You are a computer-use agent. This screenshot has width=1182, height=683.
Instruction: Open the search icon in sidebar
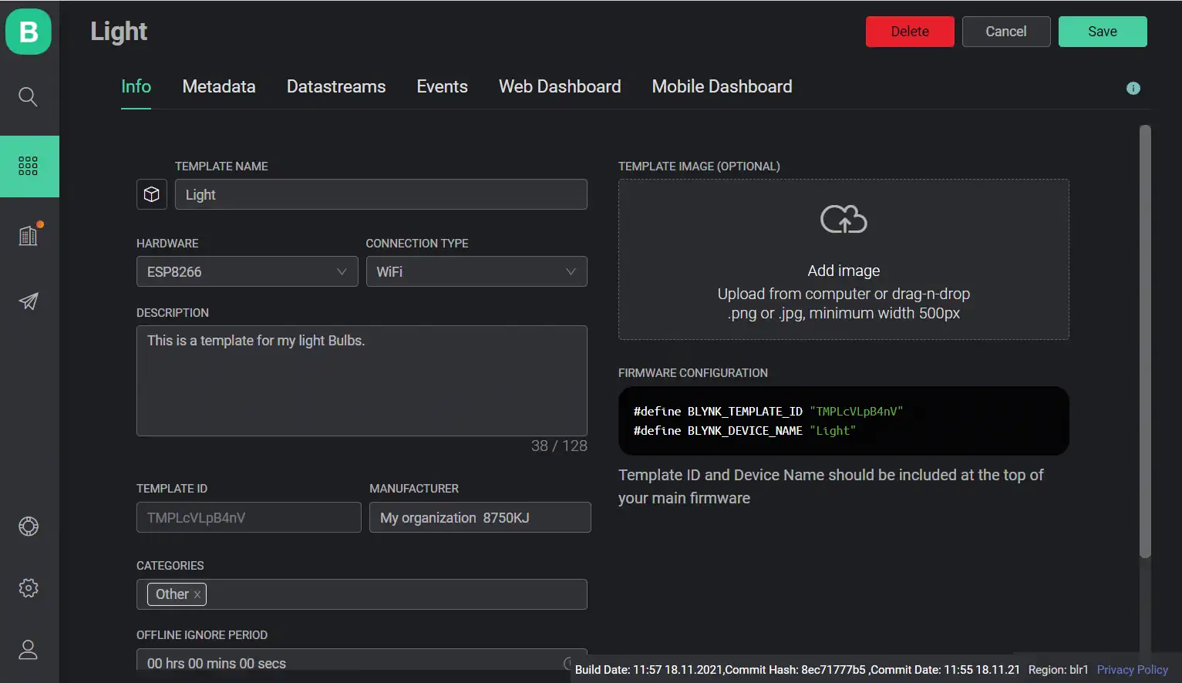coord(28,97)
